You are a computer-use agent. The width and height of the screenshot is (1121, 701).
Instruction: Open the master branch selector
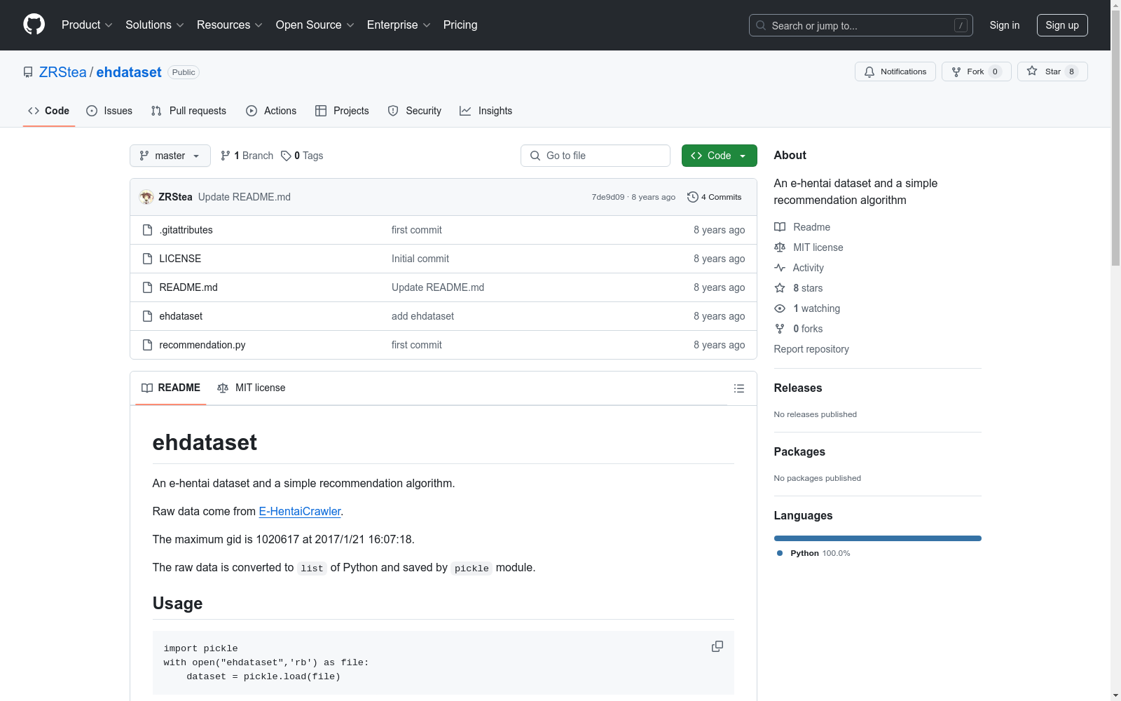pyautogui.click(x=170, y=156)
